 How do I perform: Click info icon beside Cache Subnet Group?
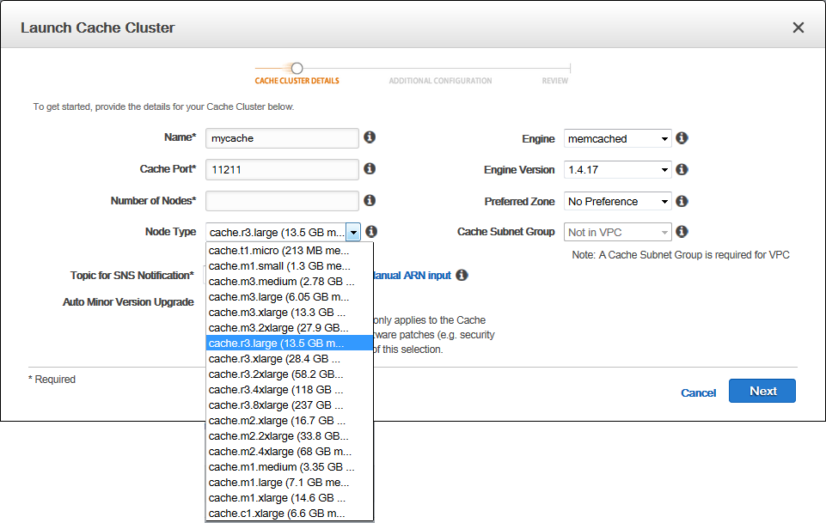pos(682,232)
